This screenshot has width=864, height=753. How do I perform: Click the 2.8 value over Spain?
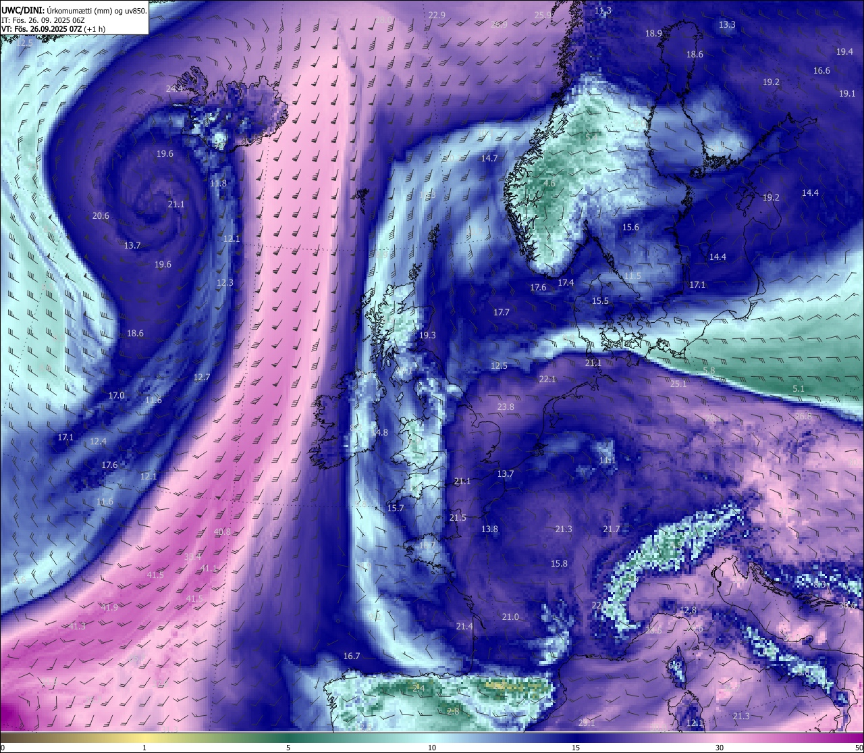(453, 711)
